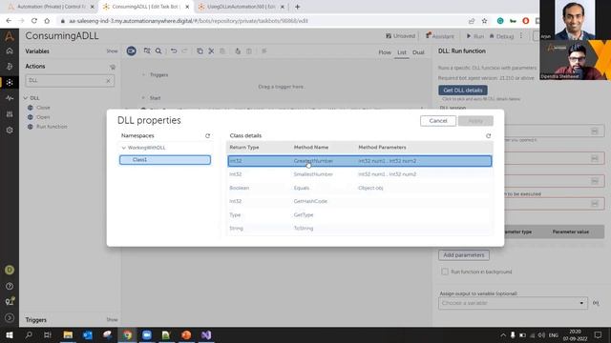Click the search icon in editor toolbar
Screen dimensions: 611x343
click(158, 50)
